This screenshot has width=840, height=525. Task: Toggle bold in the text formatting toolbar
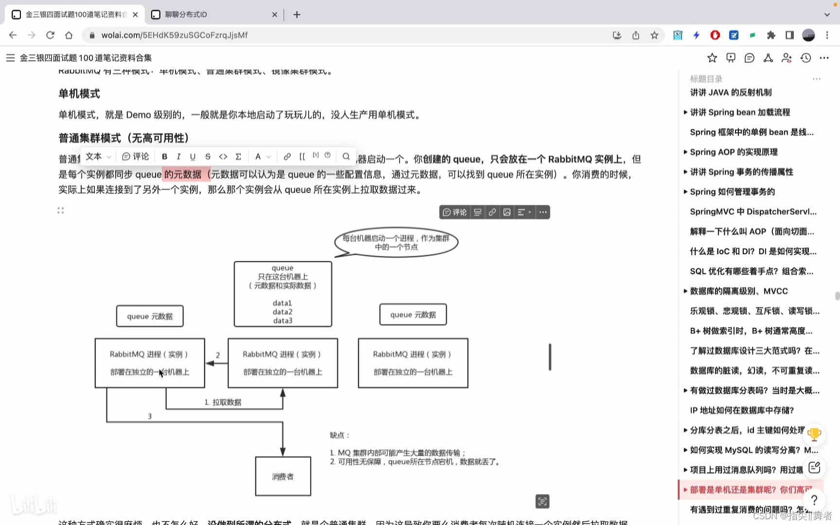tap(164, 157)
